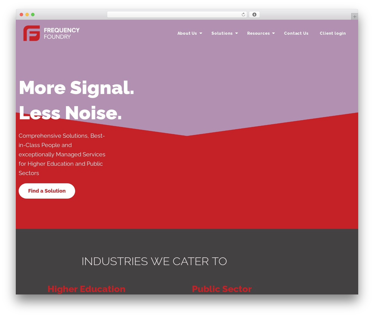Focus the browser address bar
Image resolution: width=374 pixels, height=317 pixels.
point(177,15)
